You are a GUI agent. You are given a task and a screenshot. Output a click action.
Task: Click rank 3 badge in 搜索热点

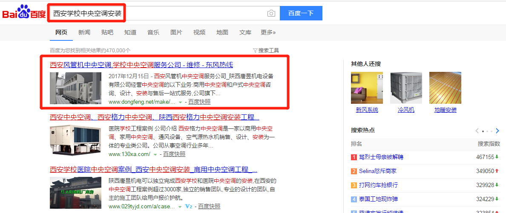(x=354, y=185)
